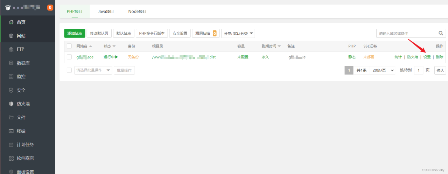Switch to the Java项目 tab

(106, 12)
